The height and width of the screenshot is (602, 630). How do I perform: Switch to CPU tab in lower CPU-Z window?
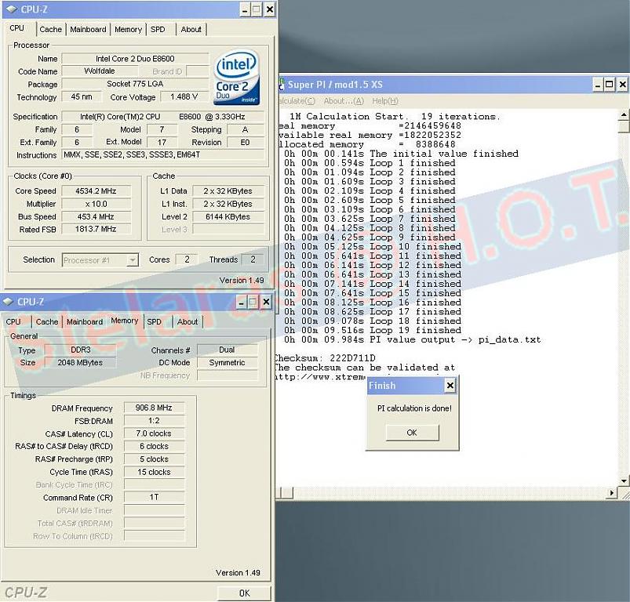click(x=13, y=322)
